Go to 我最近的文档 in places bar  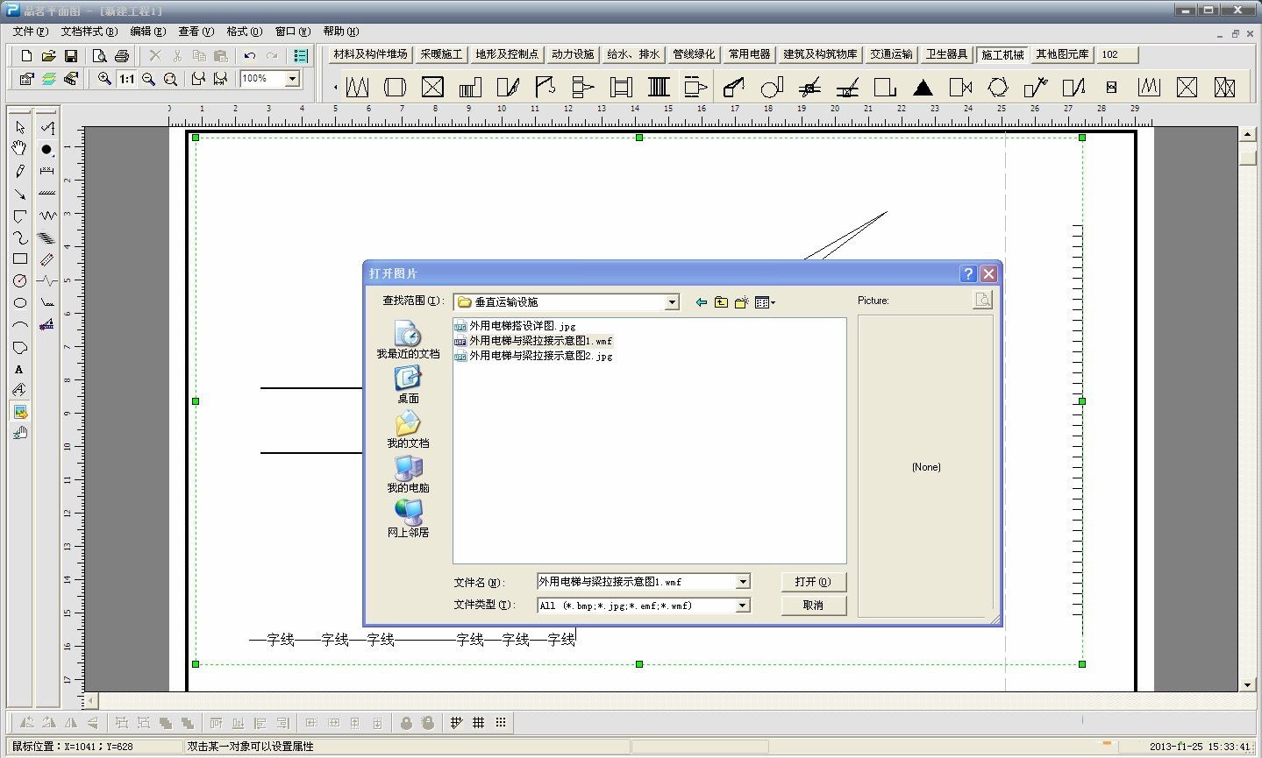pyautogui.click(x=408, y=340)
